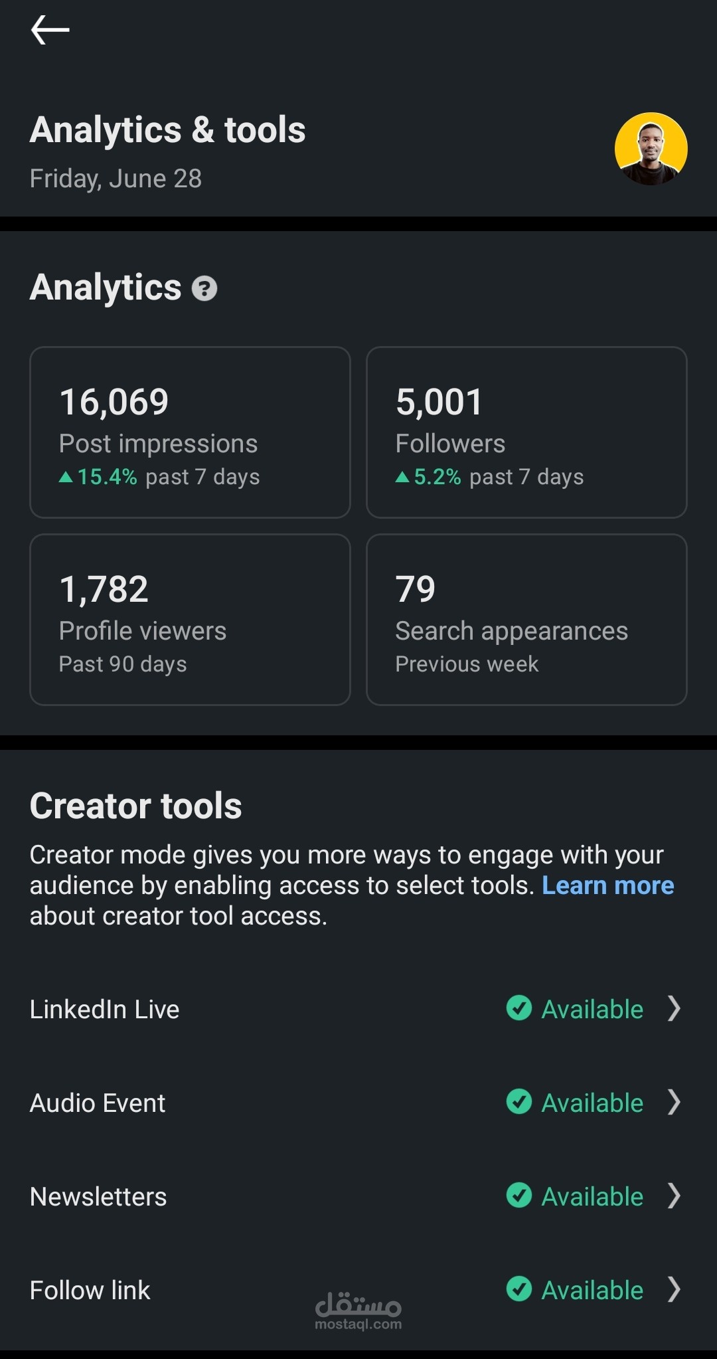This screenshot has width=717, height=1359.
Task: Click the Learn more link
Action: point(607,885)
